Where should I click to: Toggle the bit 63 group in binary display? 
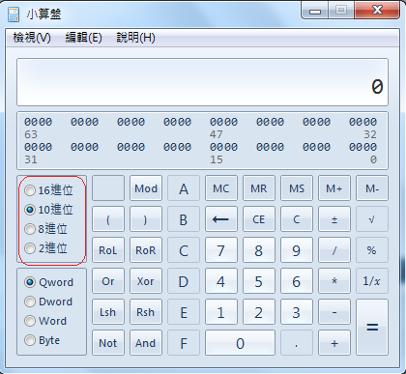tap(38, 122)
